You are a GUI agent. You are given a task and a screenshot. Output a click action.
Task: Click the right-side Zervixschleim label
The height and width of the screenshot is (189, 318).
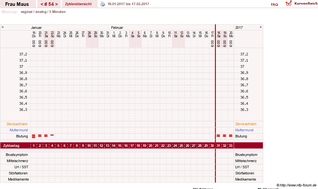pyautogui.click(x=246, y=124)
